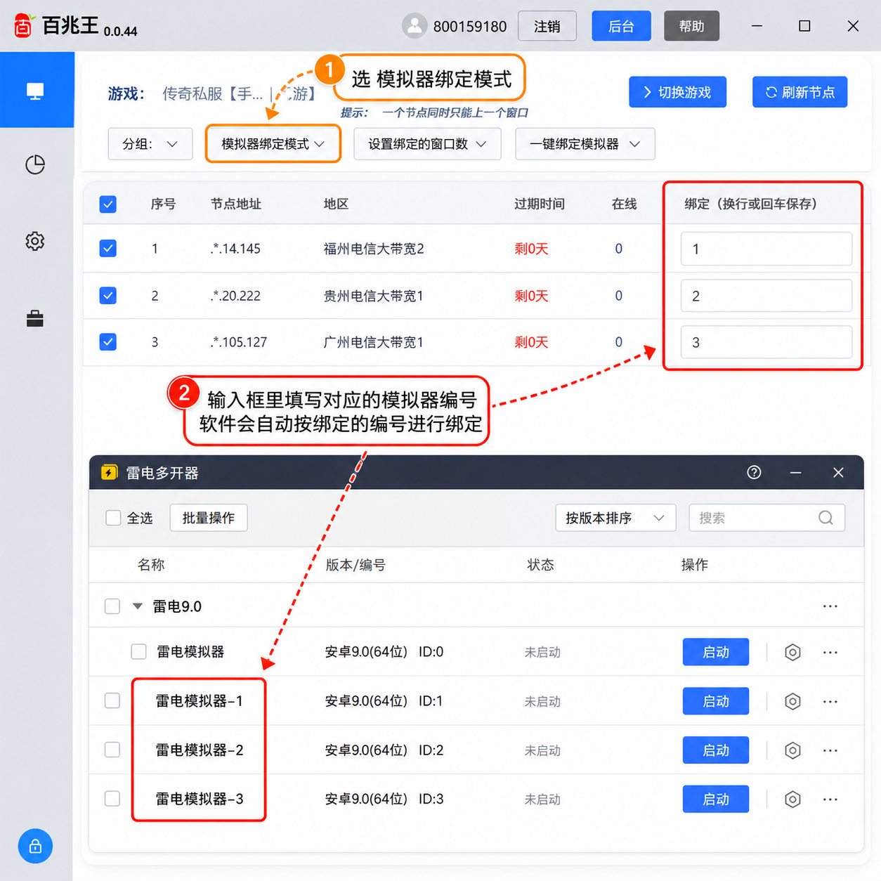
Task: Click binding input field containing 3
Action: 766,342
